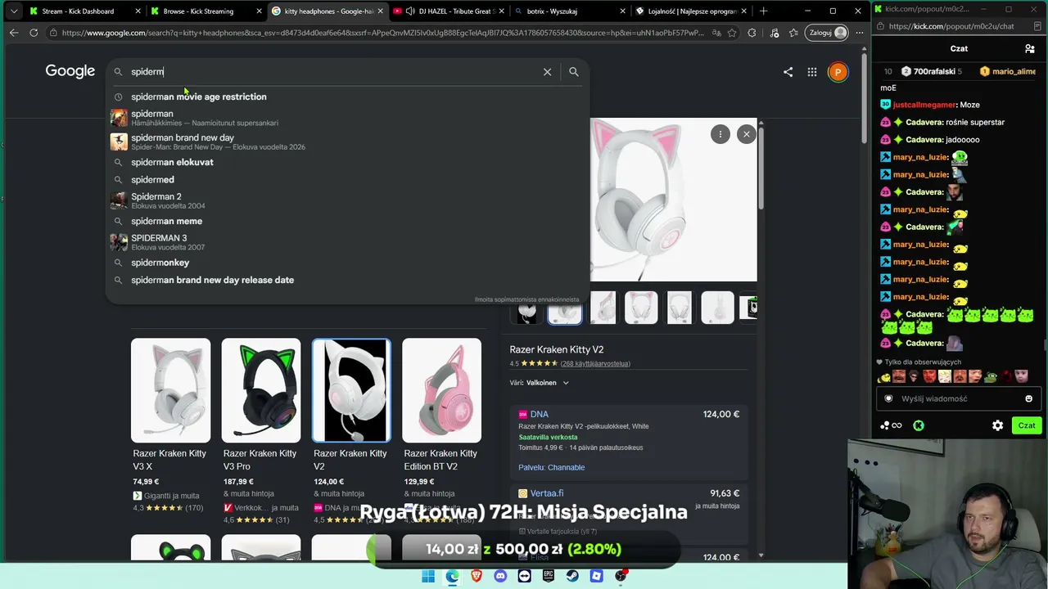Reload the Google page
Viewport: 1048px width, 589px height.
point(34,33)
